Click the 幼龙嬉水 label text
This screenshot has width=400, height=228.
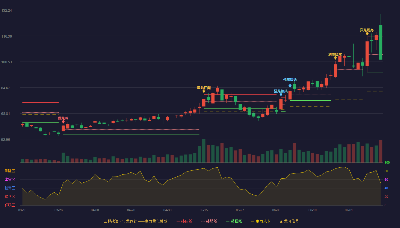click(335, 54)
